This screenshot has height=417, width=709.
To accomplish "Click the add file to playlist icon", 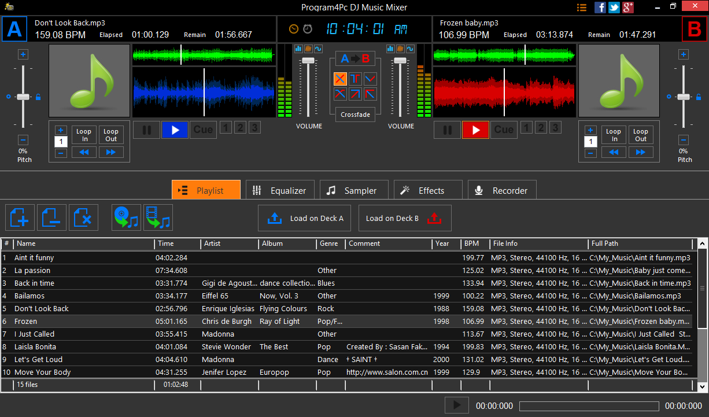I will pos(20,218).
